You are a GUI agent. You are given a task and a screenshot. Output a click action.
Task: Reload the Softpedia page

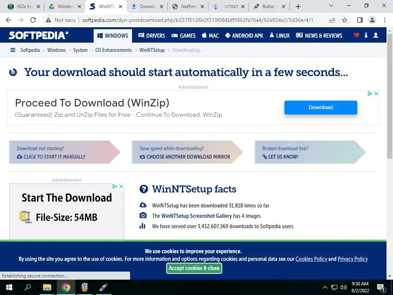coord(33,20)
